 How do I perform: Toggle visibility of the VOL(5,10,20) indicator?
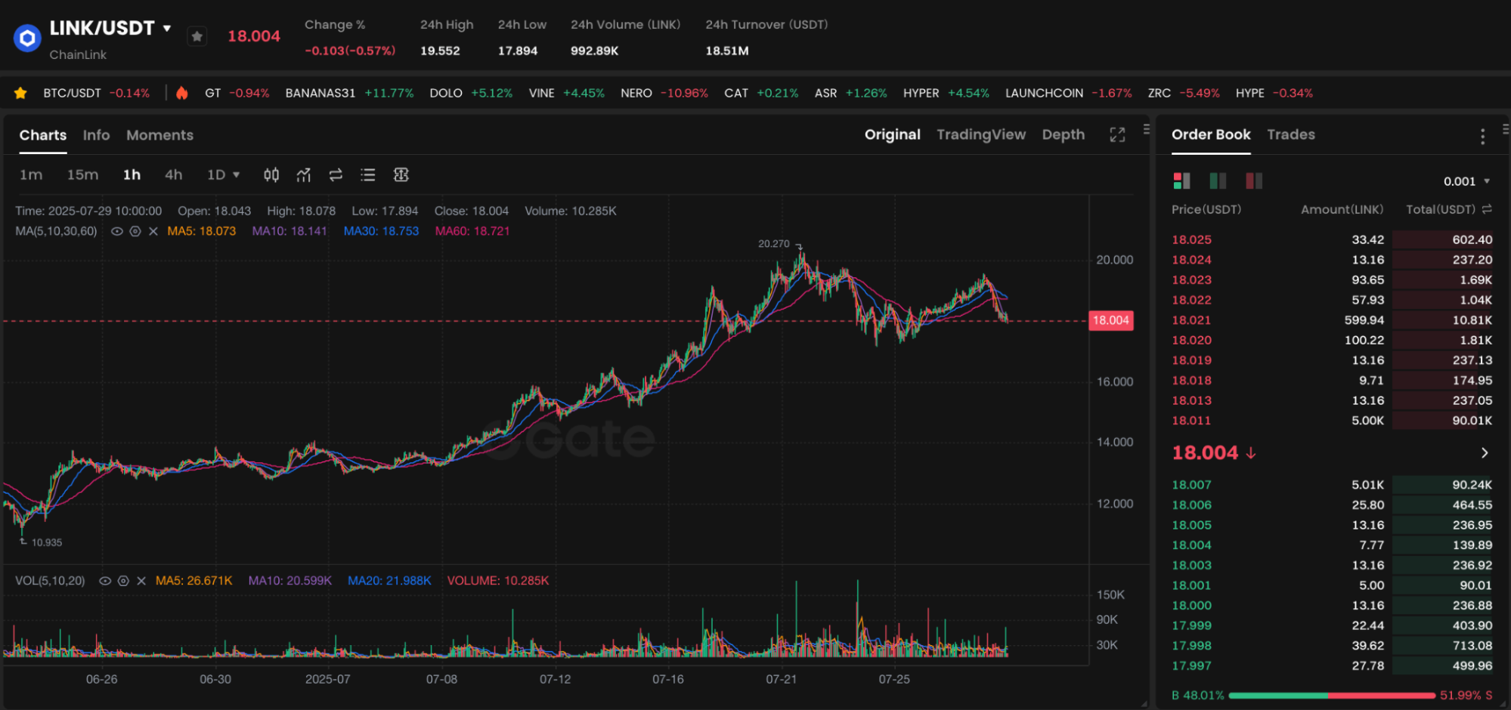click(x=105, y=581)
